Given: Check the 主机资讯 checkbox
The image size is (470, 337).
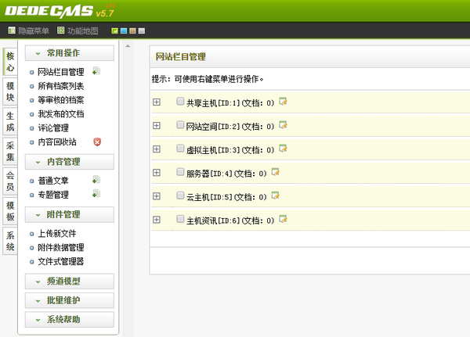Looking at the screenshot, I should click(x=180, y=219).
